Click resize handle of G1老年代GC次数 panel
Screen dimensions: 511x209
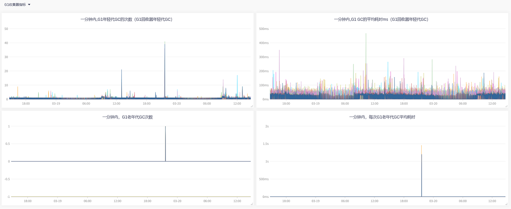251,203
